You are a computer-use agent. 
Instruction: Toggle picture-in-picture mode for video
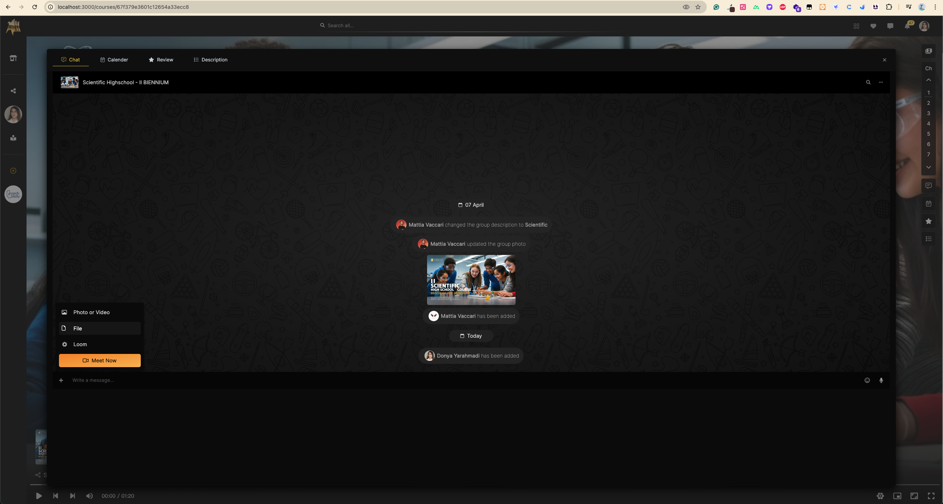click(x=897, y=496)
